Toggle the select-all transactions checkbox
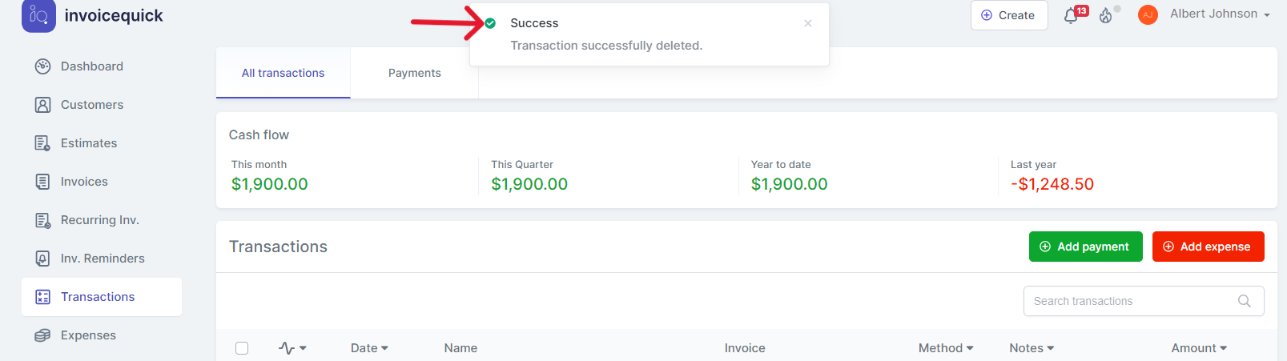Viewport: 1287px width, 361px height. tap(242, 348)
